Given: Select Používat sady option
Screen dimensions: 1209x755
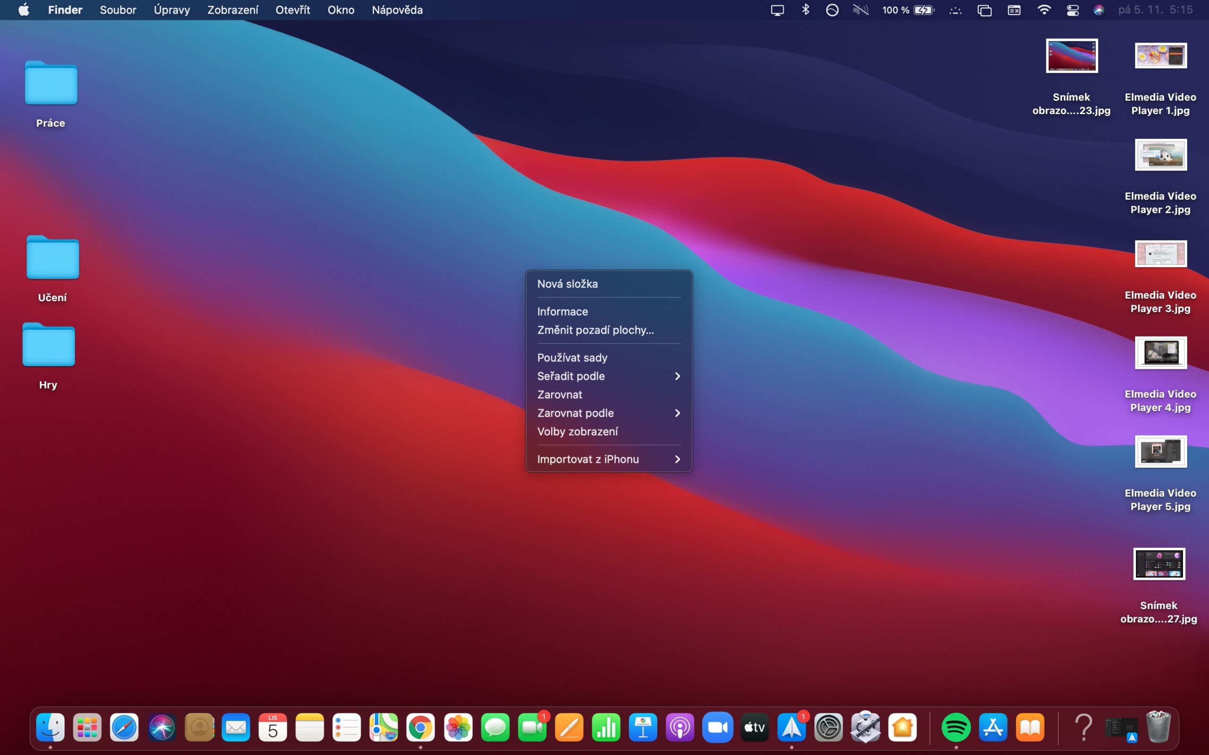Looking at the screenshot, I should (572, 358).
